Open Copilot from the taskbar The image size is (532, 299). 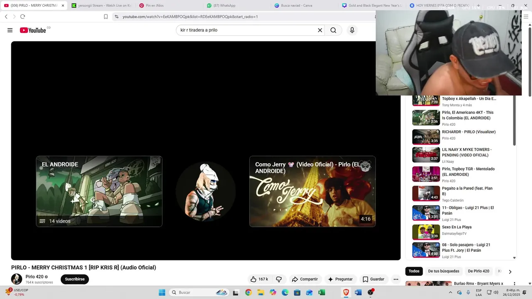[x=273, y=292]
